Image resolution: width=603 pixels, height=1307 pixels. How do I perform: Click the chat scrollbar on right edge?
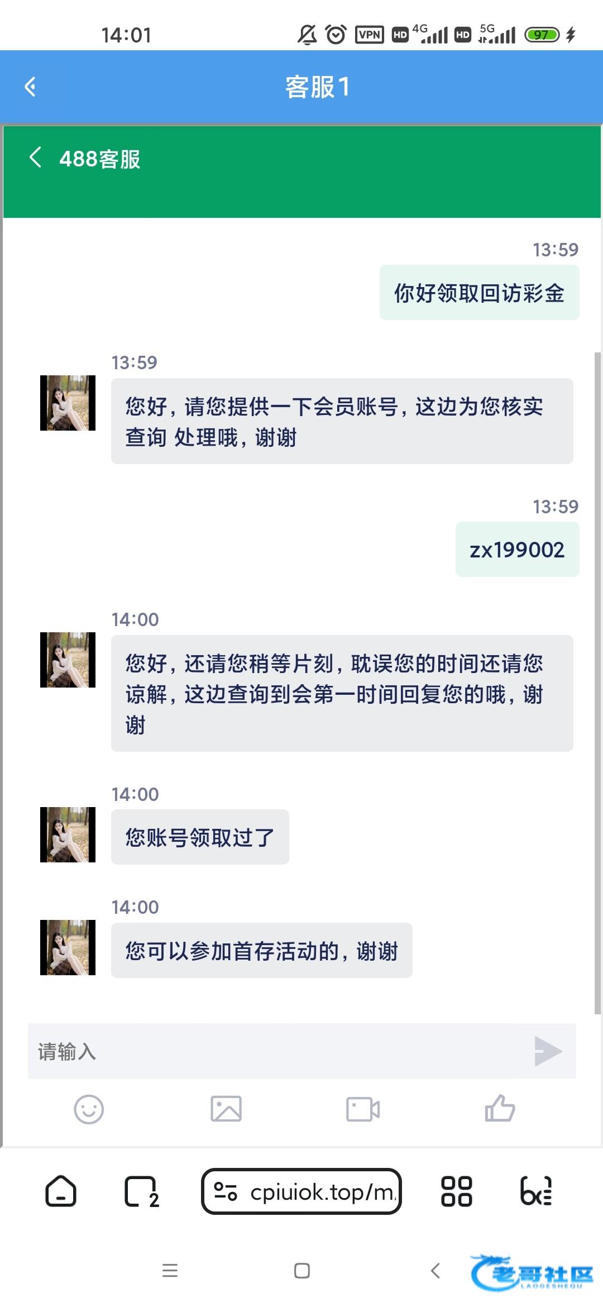click(x=597, y=681)
